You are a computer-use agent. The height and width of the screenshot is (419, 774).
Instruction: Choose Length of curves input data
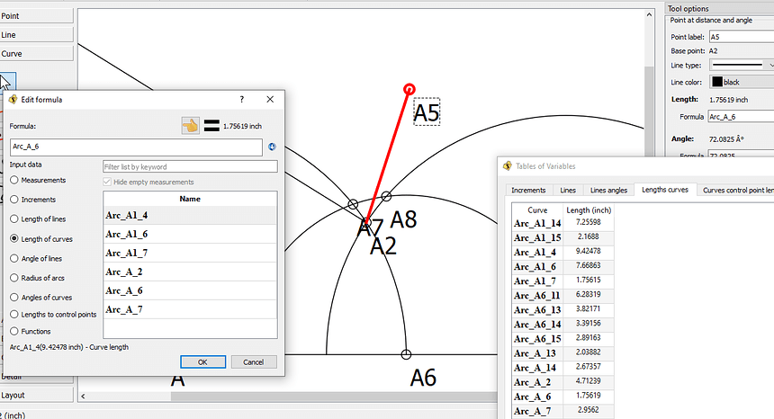point(14,238)
